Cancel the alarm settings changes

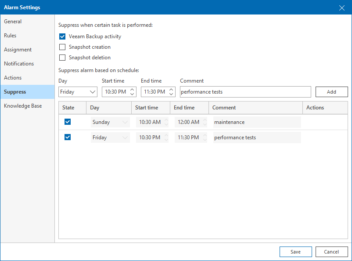tap(331, 252)
